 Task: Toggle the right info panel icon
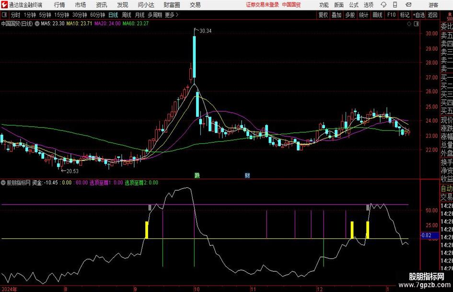click(x=416, y=24)
